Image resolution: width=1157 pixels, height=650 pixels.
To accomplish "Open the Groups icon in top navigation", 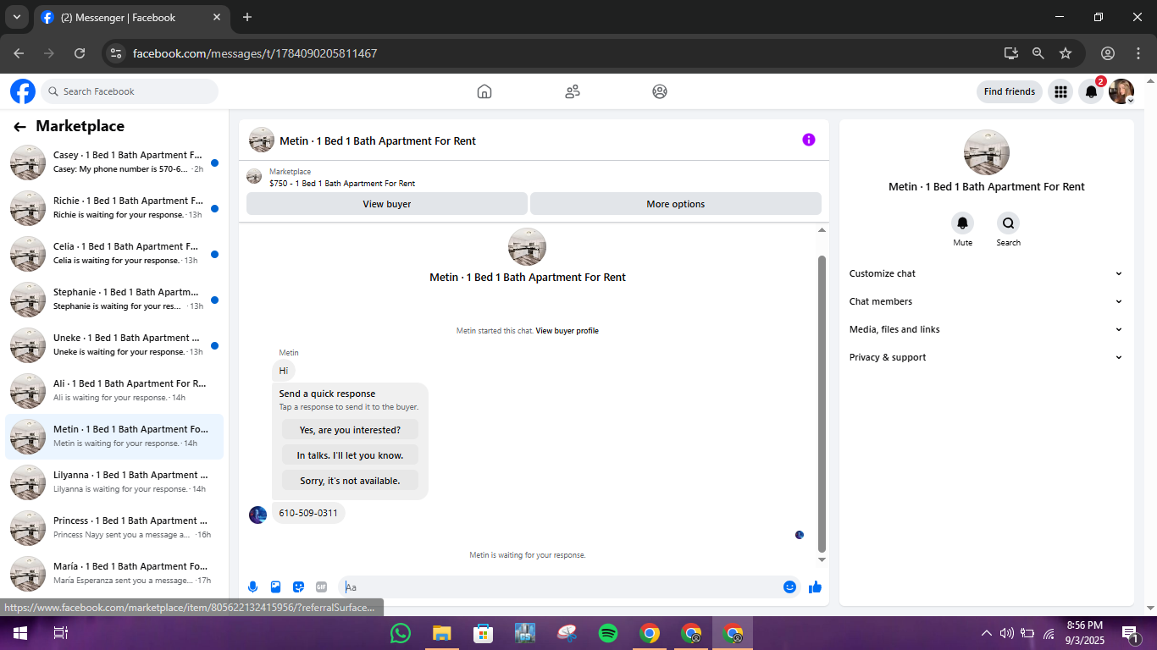I will tap(660, 91).
